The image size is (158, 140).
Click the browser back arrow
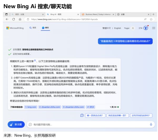[7, 19]
